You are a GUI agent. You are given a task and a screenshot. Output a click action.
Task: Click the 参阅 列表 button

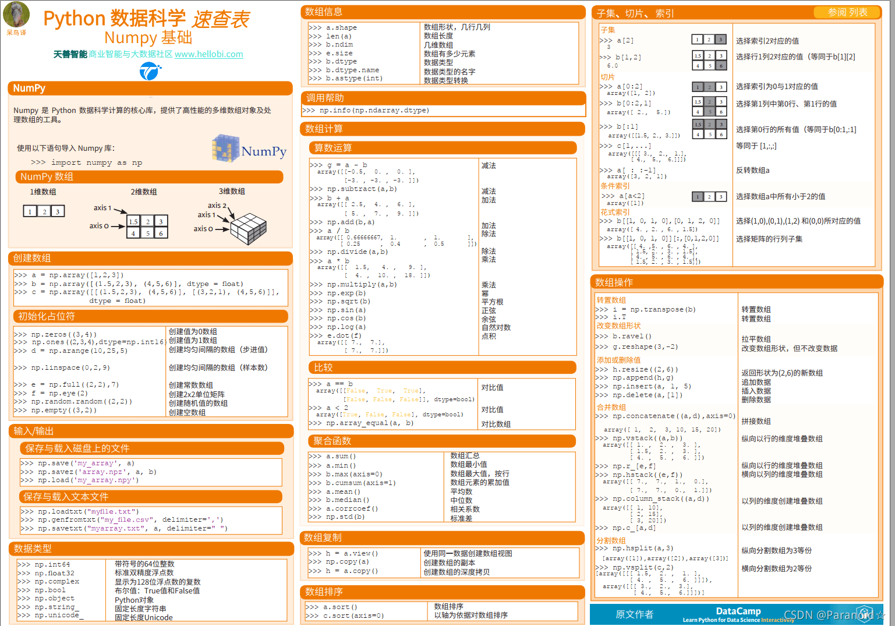[x=847, y=12]
